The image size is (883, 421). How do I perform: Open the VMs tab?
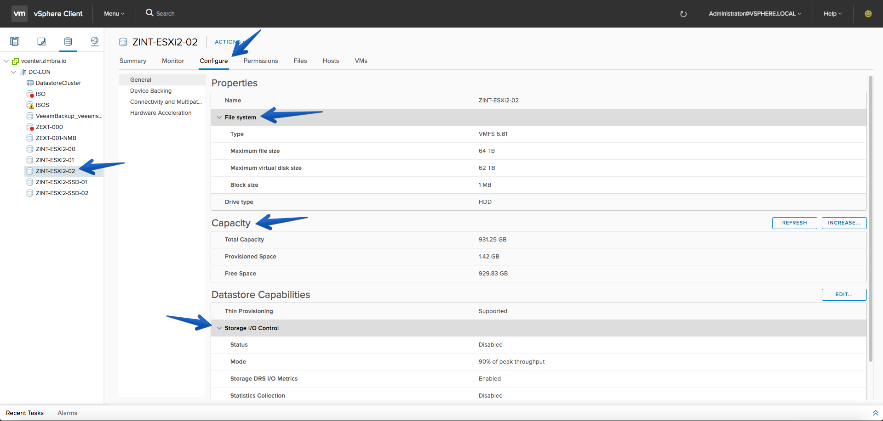[x=361, y=61]
